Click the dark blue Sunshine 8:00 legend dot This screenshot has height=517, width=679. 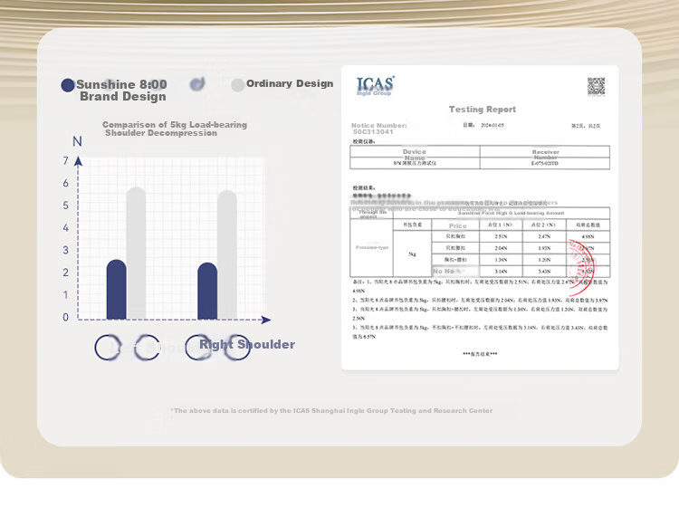(x=68, y=85)
